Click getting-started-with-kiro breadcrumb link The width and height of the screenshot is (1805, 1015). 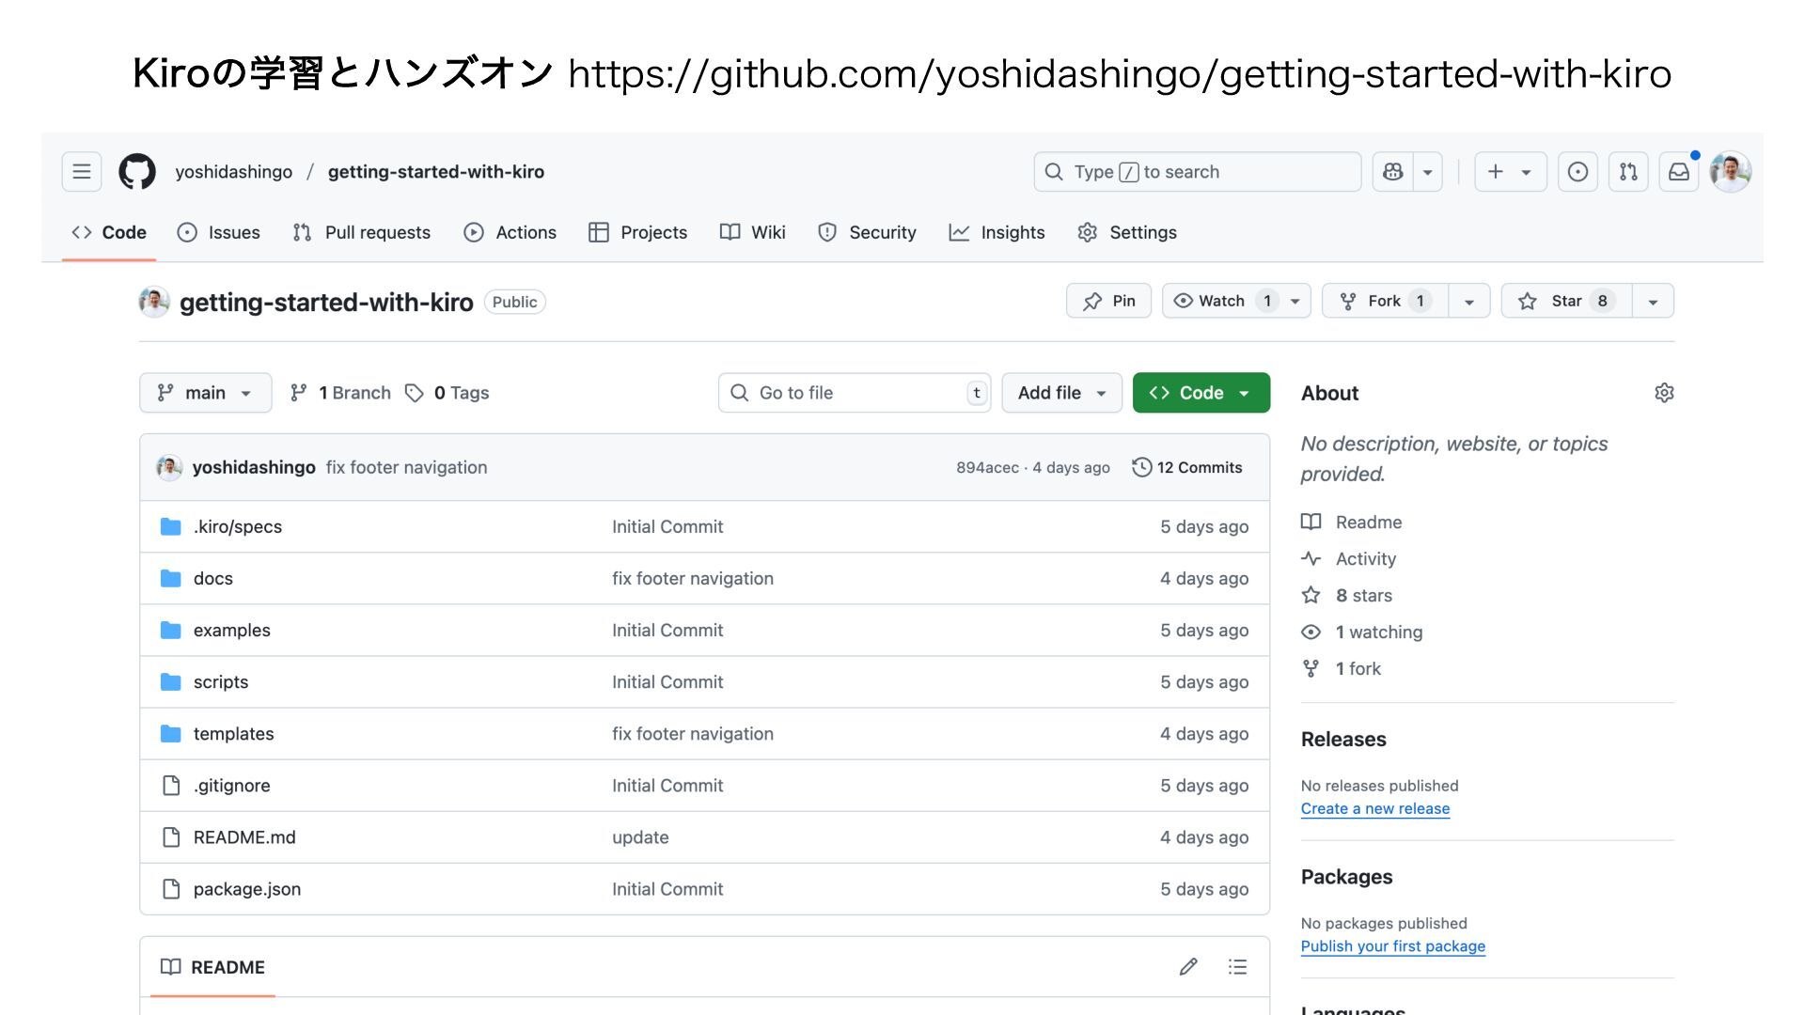point(436,172)
